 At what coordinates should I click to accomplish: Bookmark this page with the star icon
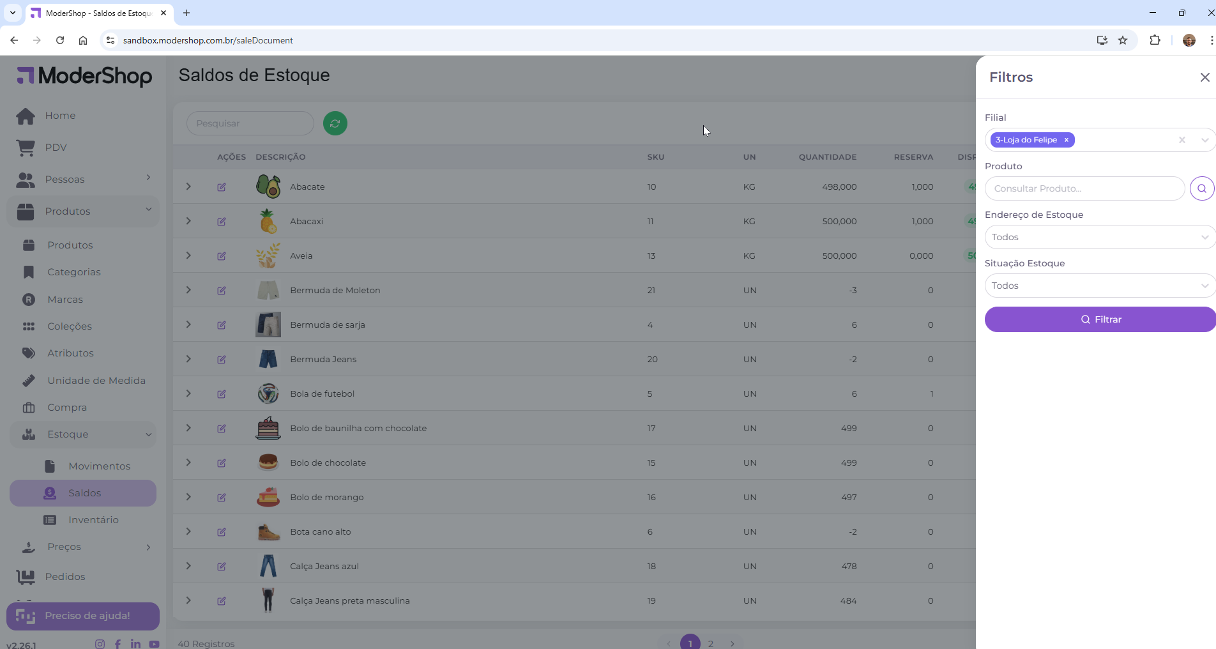point(1123,40)
